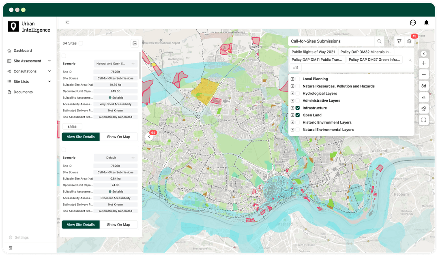This screenshot has width=438, height=256.
Task: Click the export icon in the sites panel
Action: click(x=134, y=43)
